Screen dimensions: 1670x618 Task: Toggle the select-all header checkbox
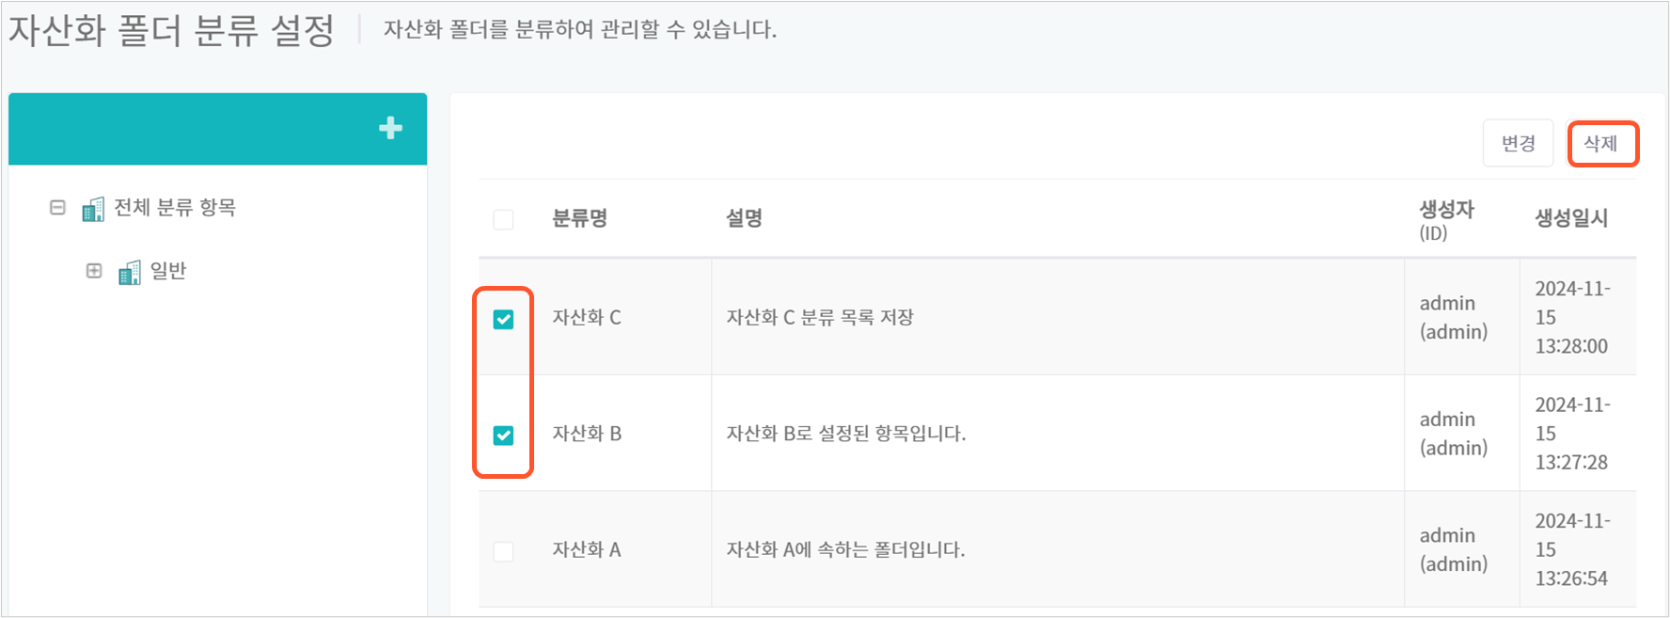pos(503,219)
